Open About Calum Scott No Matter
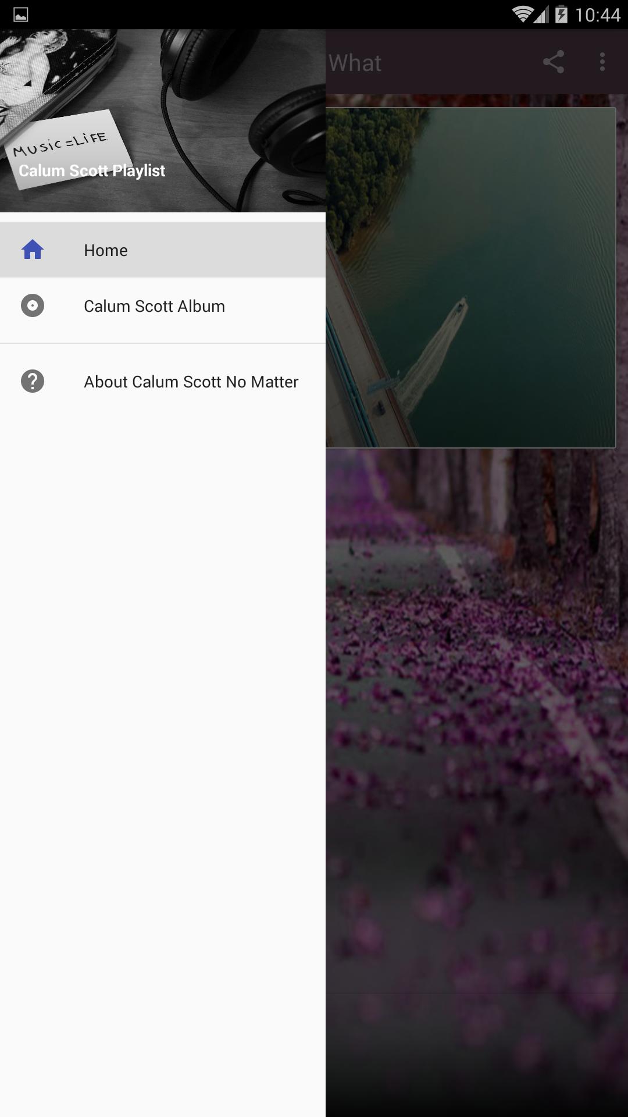The image size is (628, 1117). point(163,381)
